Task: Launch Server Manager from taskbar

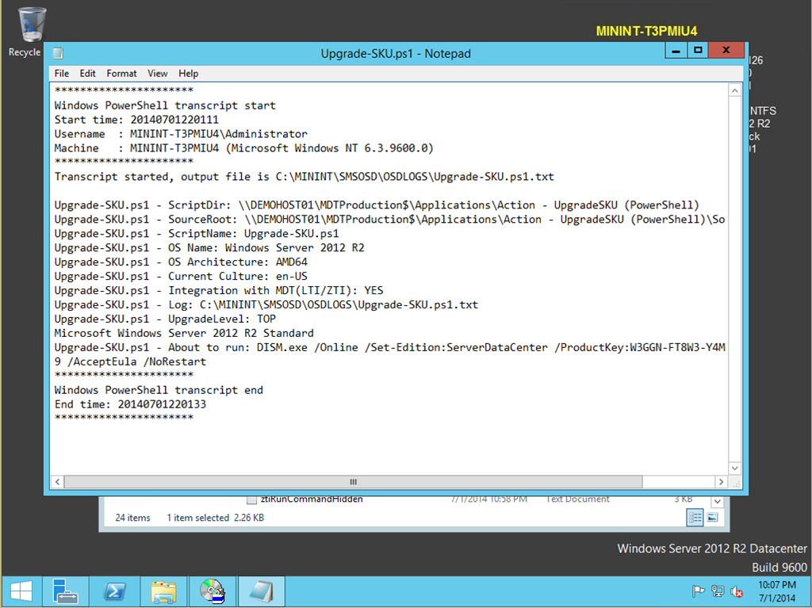Action: click(65, 591)
